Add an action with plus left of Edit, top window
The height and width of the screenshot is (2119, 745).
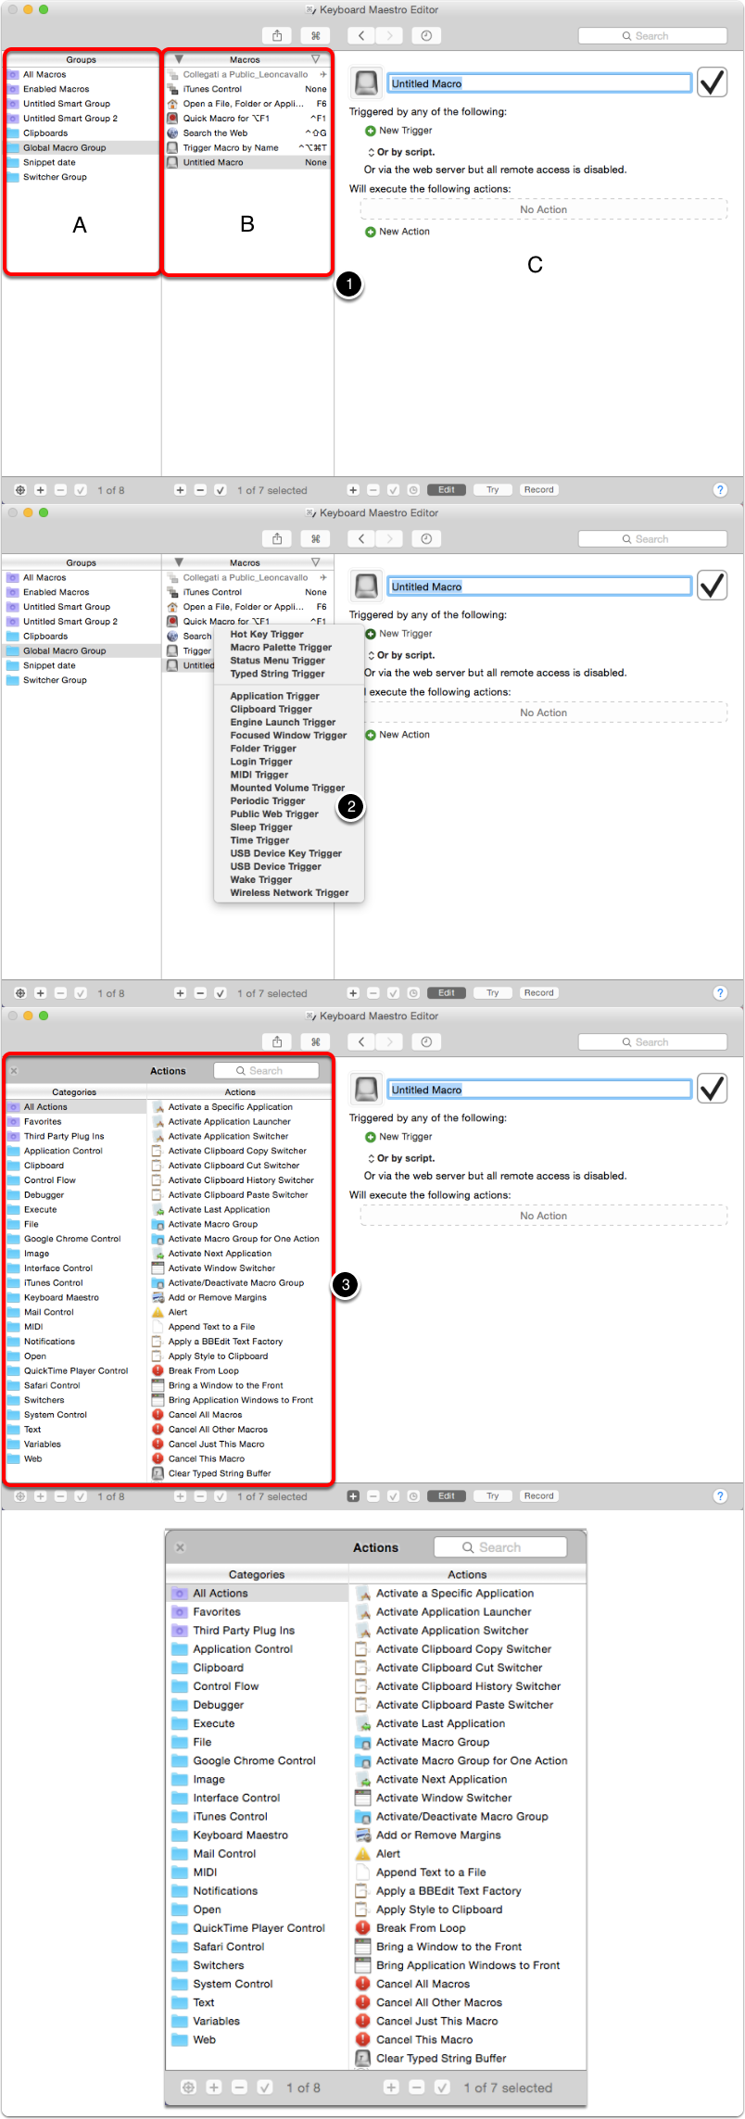coord(353,490)
